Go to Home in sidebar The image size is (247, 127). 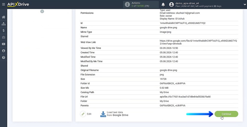[x=3, y=17]
